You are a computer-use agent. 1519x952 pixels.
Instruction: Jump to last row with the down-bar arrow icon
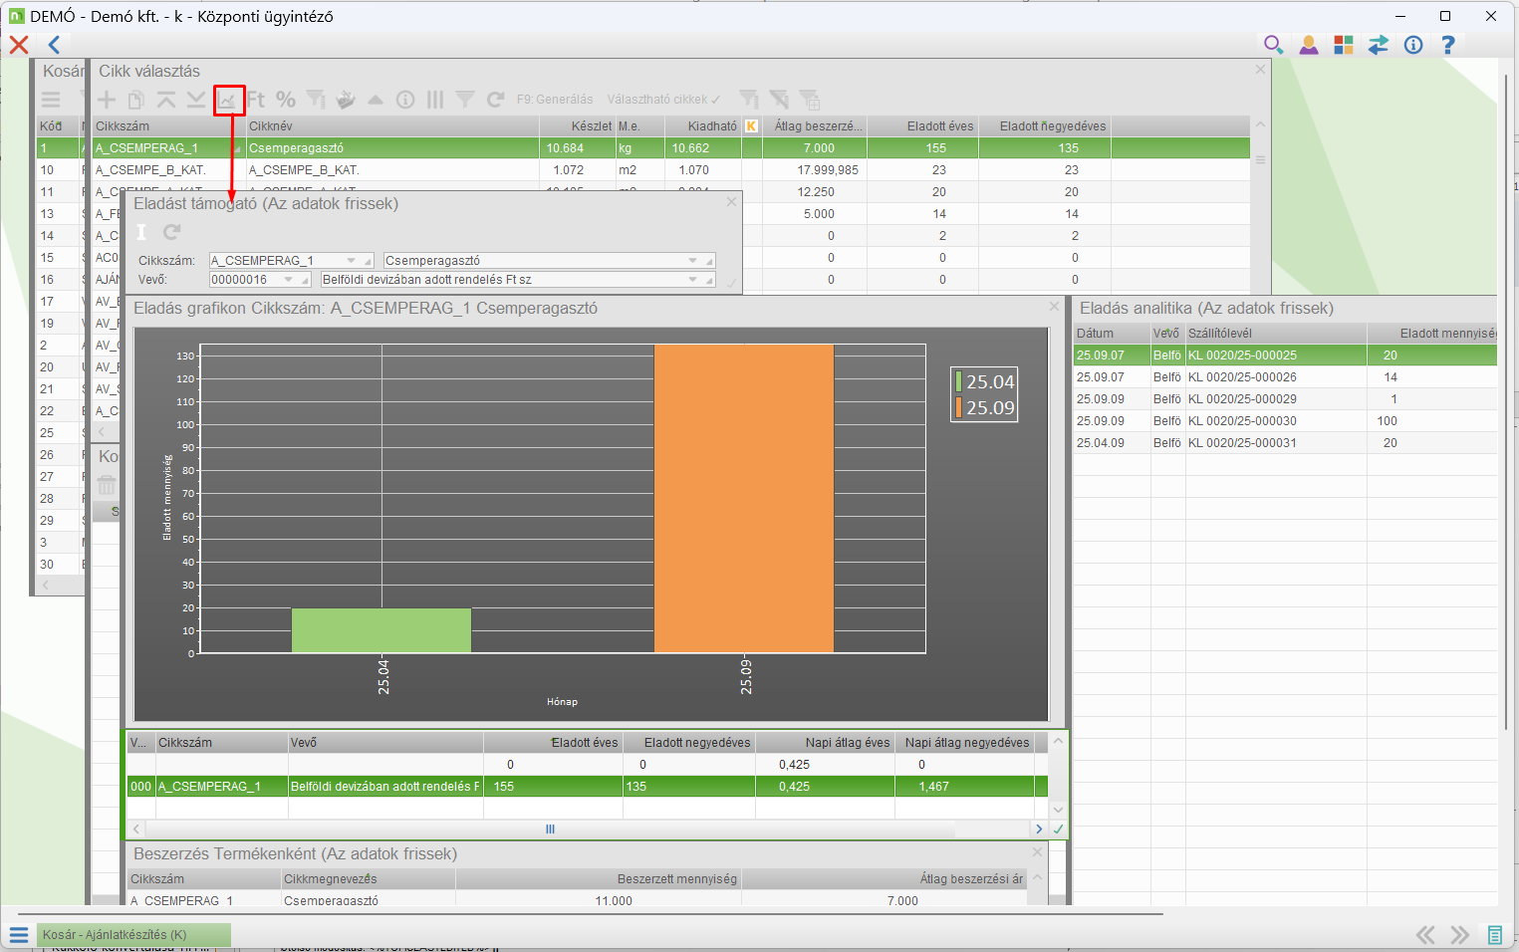[196, 100]
